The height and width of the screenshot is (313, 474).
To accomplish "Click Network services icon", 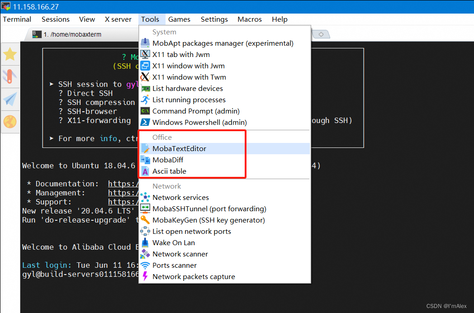I will coord(145,197).
